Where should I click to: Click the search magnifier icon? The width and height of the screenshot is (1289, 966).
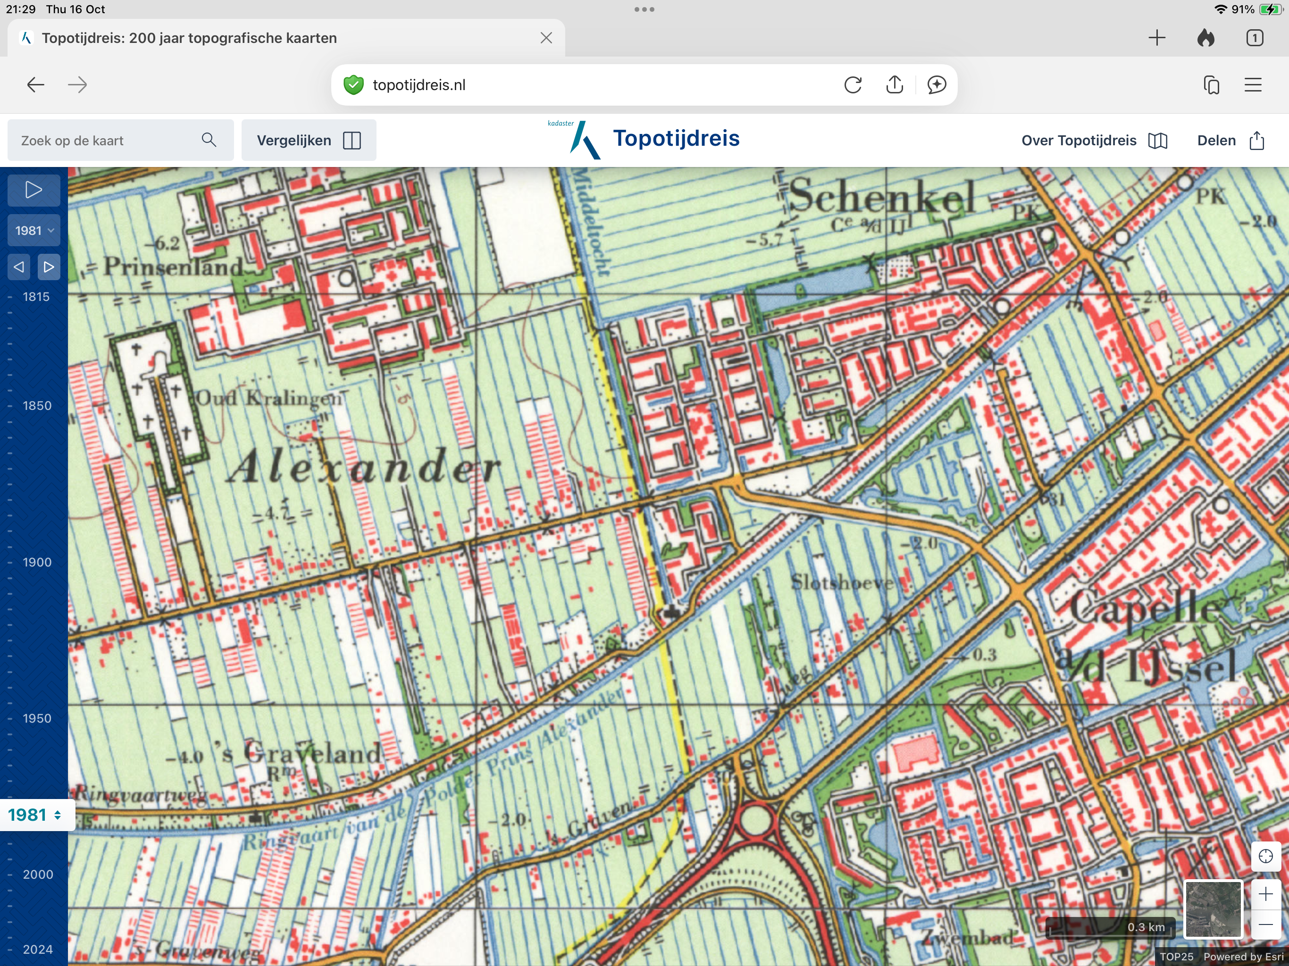pos(209,140)
